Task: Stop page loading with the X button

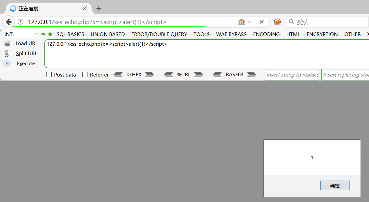Action: [262, 22]
